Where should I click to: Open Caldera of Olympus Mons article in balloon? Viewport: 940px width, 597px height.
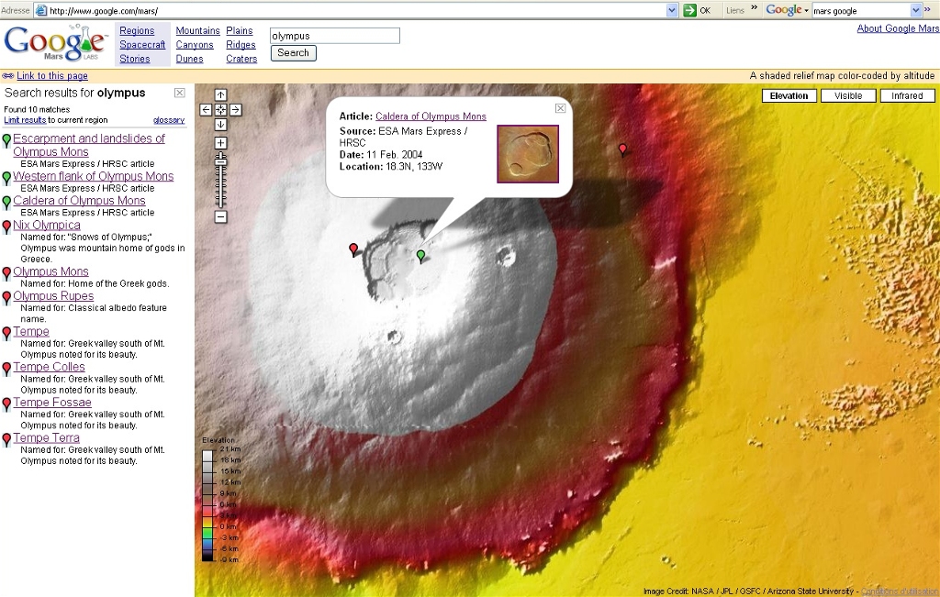tap(431, 116)
